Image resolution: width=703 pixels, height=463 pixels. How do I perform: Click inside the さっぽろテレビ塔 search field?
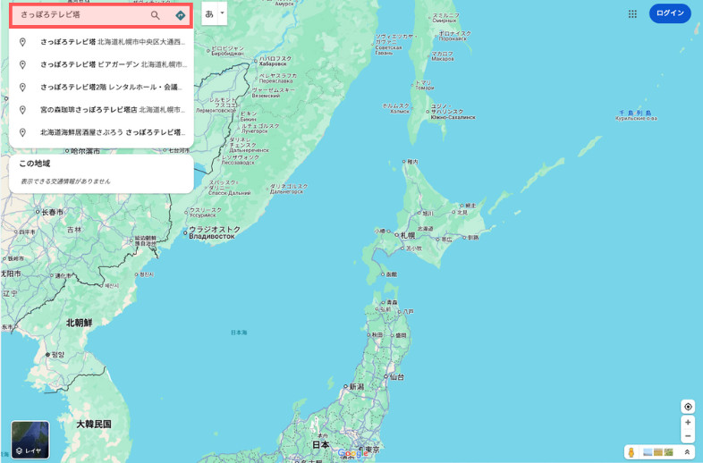click(x=80, y=15)
